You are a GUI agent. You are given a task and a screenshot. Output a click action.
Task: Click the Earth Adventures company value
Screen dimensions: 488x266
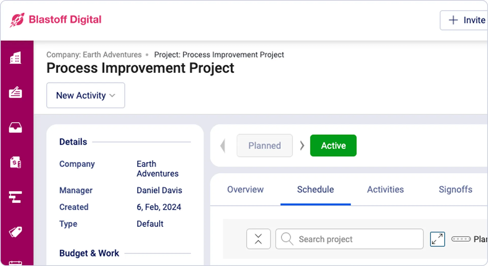(x=158, y=169)
